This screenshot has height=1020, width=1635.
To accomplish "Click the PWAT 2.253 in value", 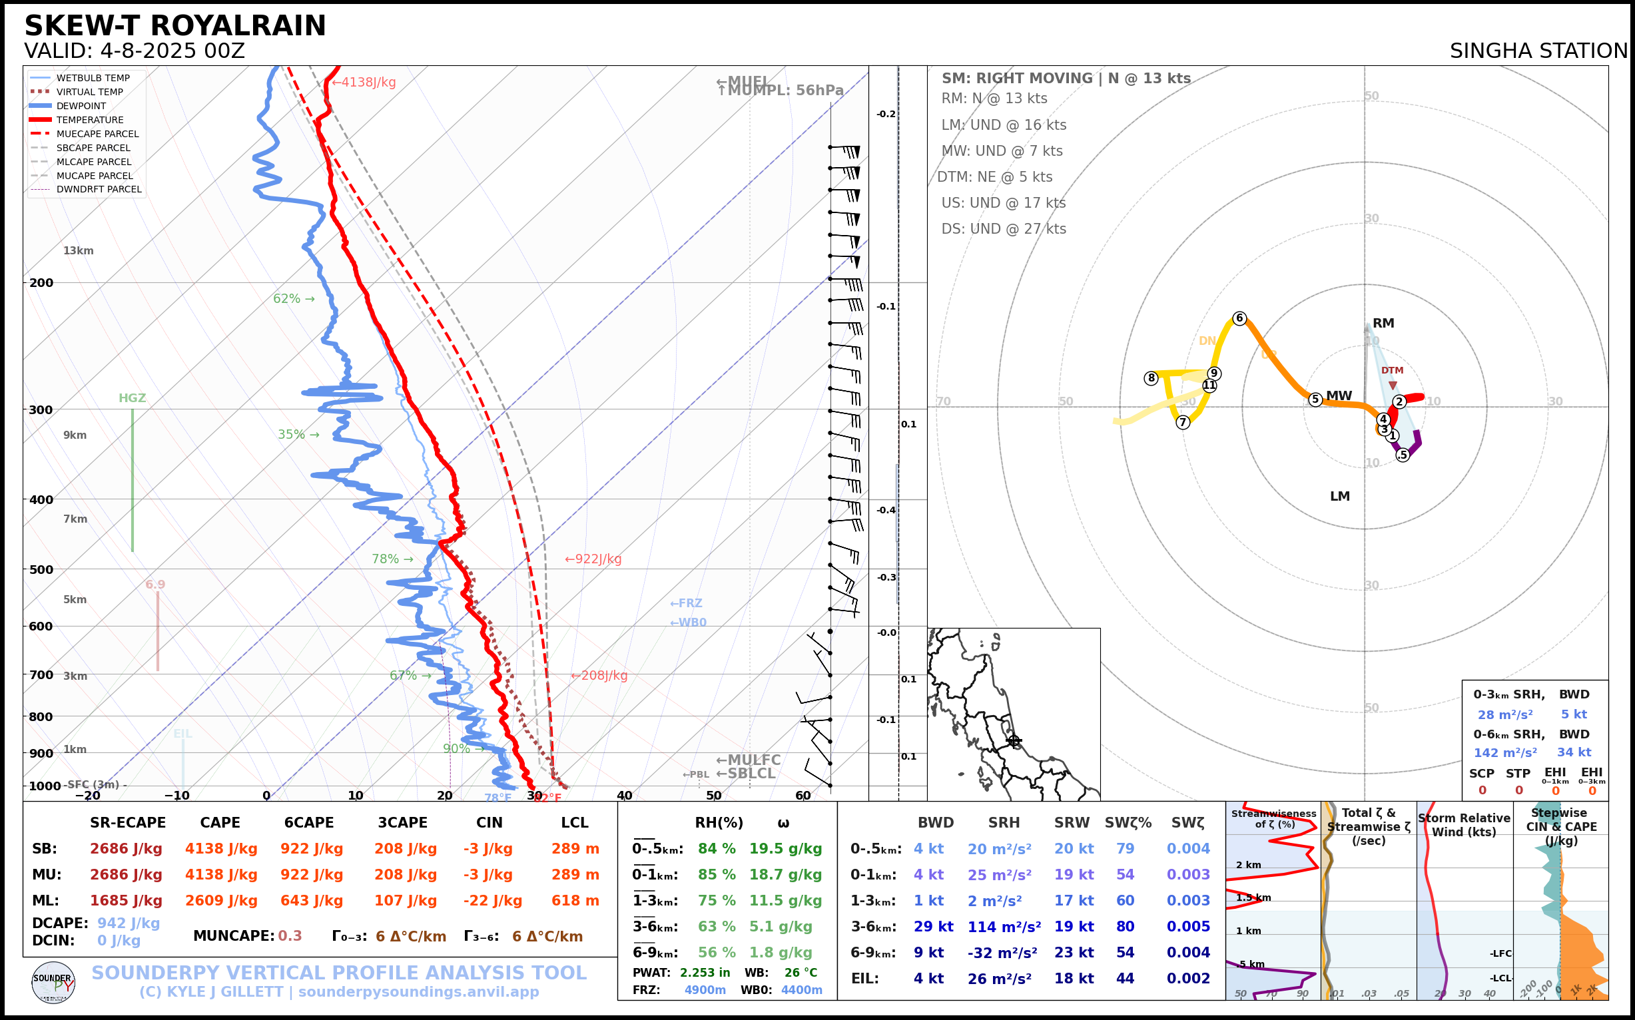I will click(x=705, y=972).
